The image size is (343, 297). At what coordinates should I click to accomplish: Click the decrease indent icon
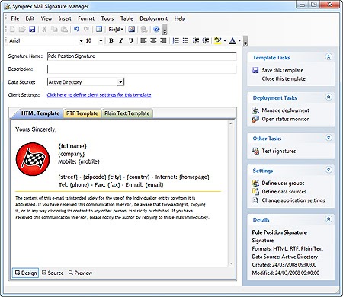tap(195, 40)
